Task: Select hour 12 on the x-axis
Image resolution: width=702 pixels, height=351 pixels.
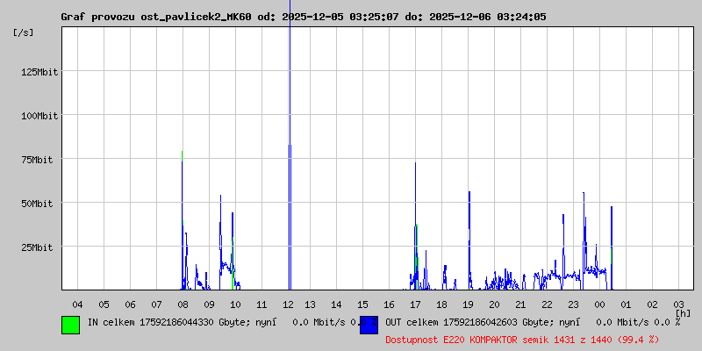Action: (x=288, y=304)
